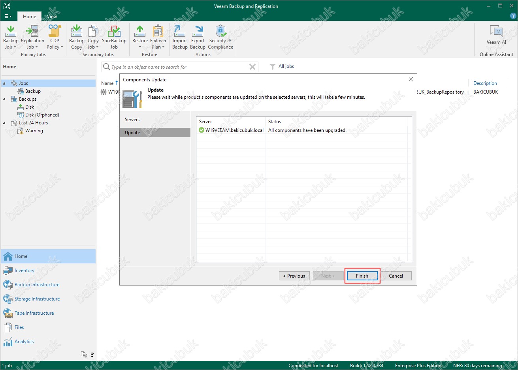Switch to the Storage Infrastructure view
Image resolution: width=518 pixels, height=370 pixels.
[48, 299]
